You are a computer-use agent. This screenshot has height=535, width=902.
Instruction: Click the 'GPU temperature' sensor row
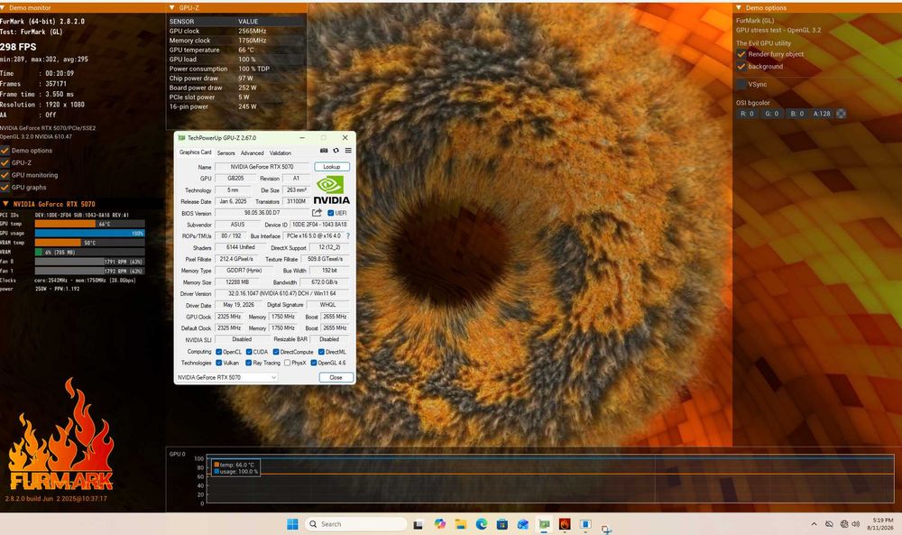pos(235,50)
